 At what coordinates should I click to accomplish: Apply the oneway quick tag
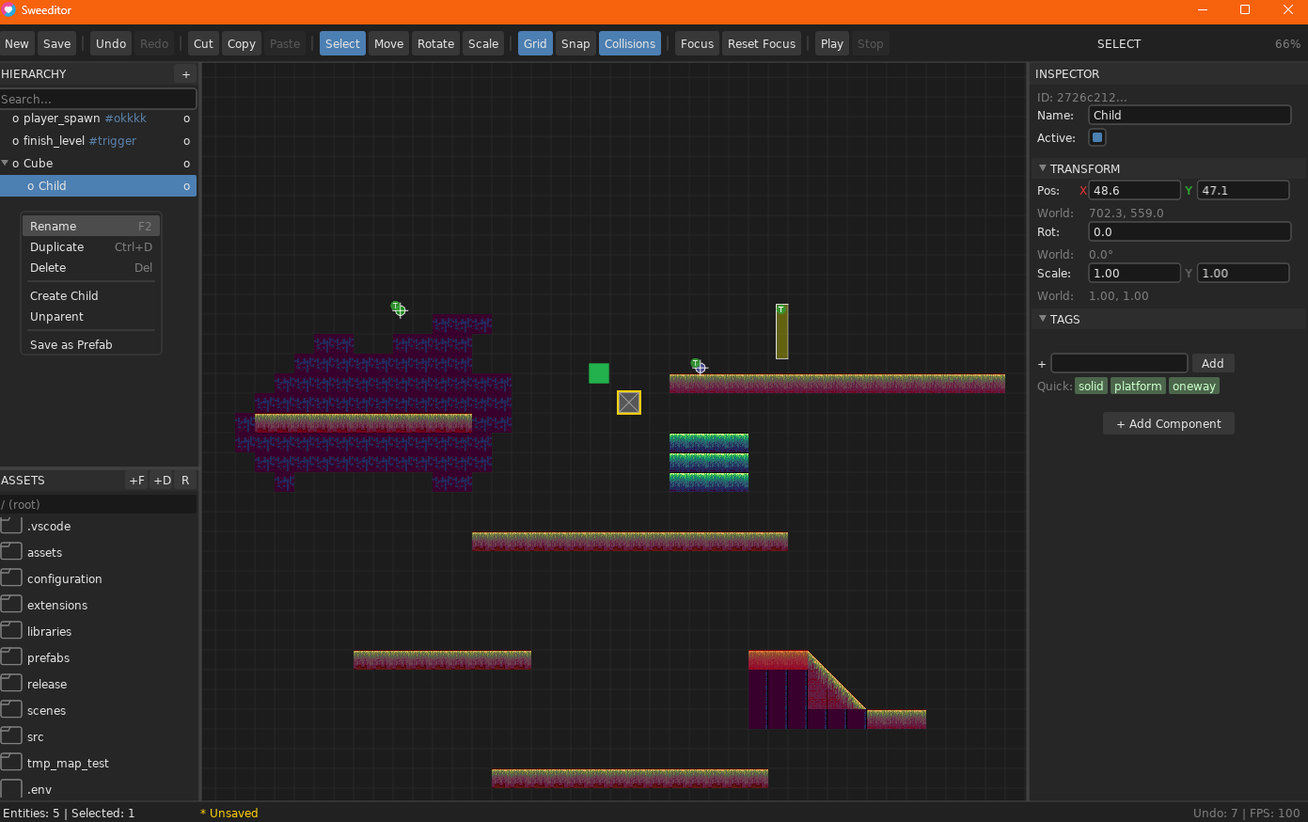(x=1194, y=387)
